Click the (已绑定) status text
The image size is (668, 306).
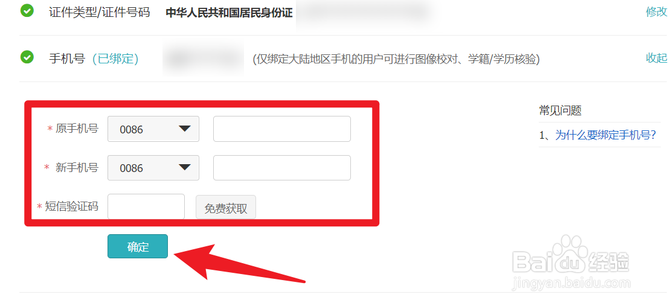point(115,59)
